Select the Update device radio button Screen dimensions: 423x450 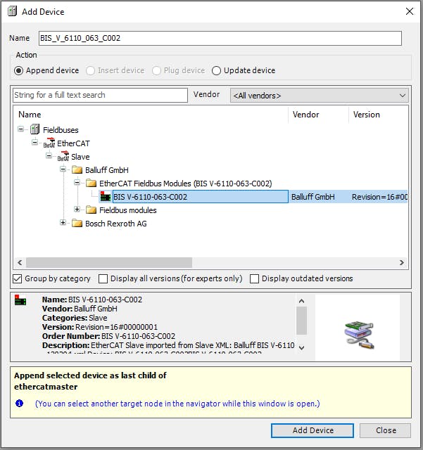pyautogui.click(x=216, y=70)
